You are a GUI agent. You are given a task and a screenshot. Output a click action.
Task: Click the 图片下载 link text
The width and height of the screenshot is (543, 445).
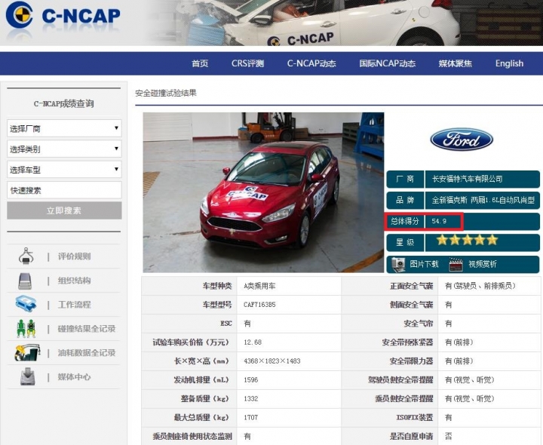click(x=424, y=264)
